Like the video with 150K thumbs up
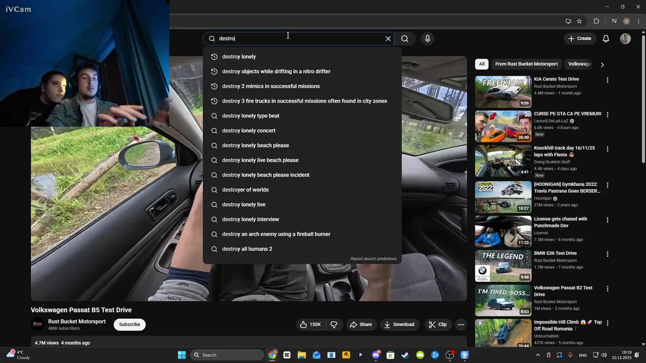This screenshot has height=363, width=646. pos(310,325)
